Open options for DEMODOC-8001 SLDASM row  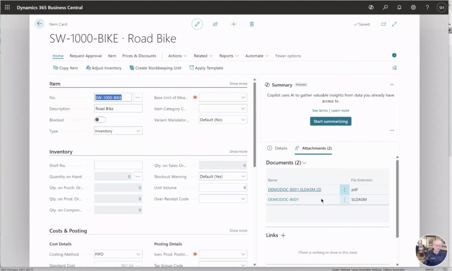pyautogui.click(x=344, y=199)
